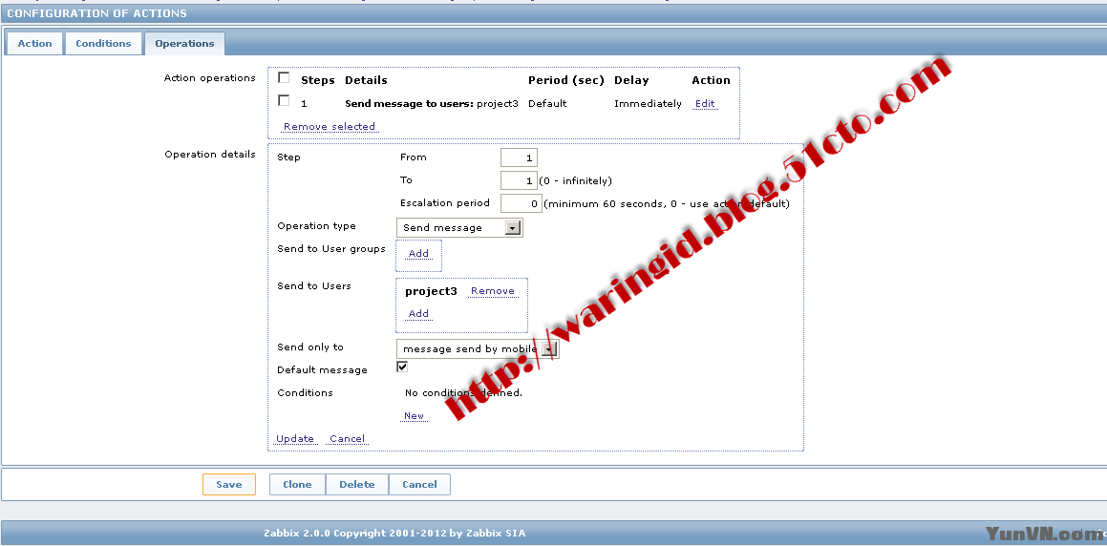Image resolution: width=1107 pixels, height=546 pixels.
Task: Click Edit for the project3 operation
Action: click(705, 104)
